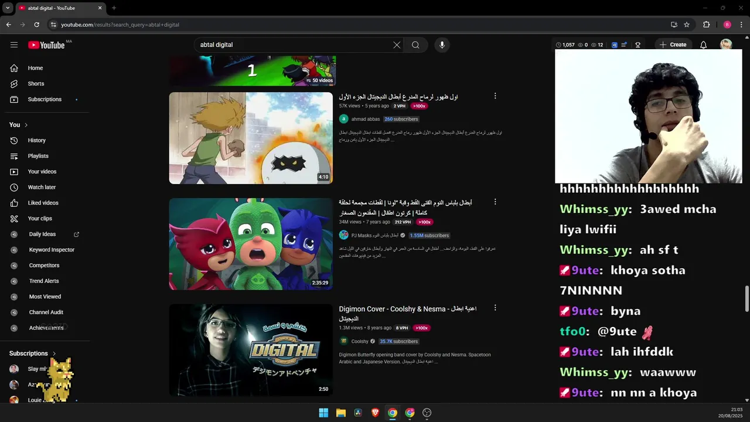This screenshot has height=422, width=750.
Task: Go to the YouTube logo home link
Action: click(46, 45)
